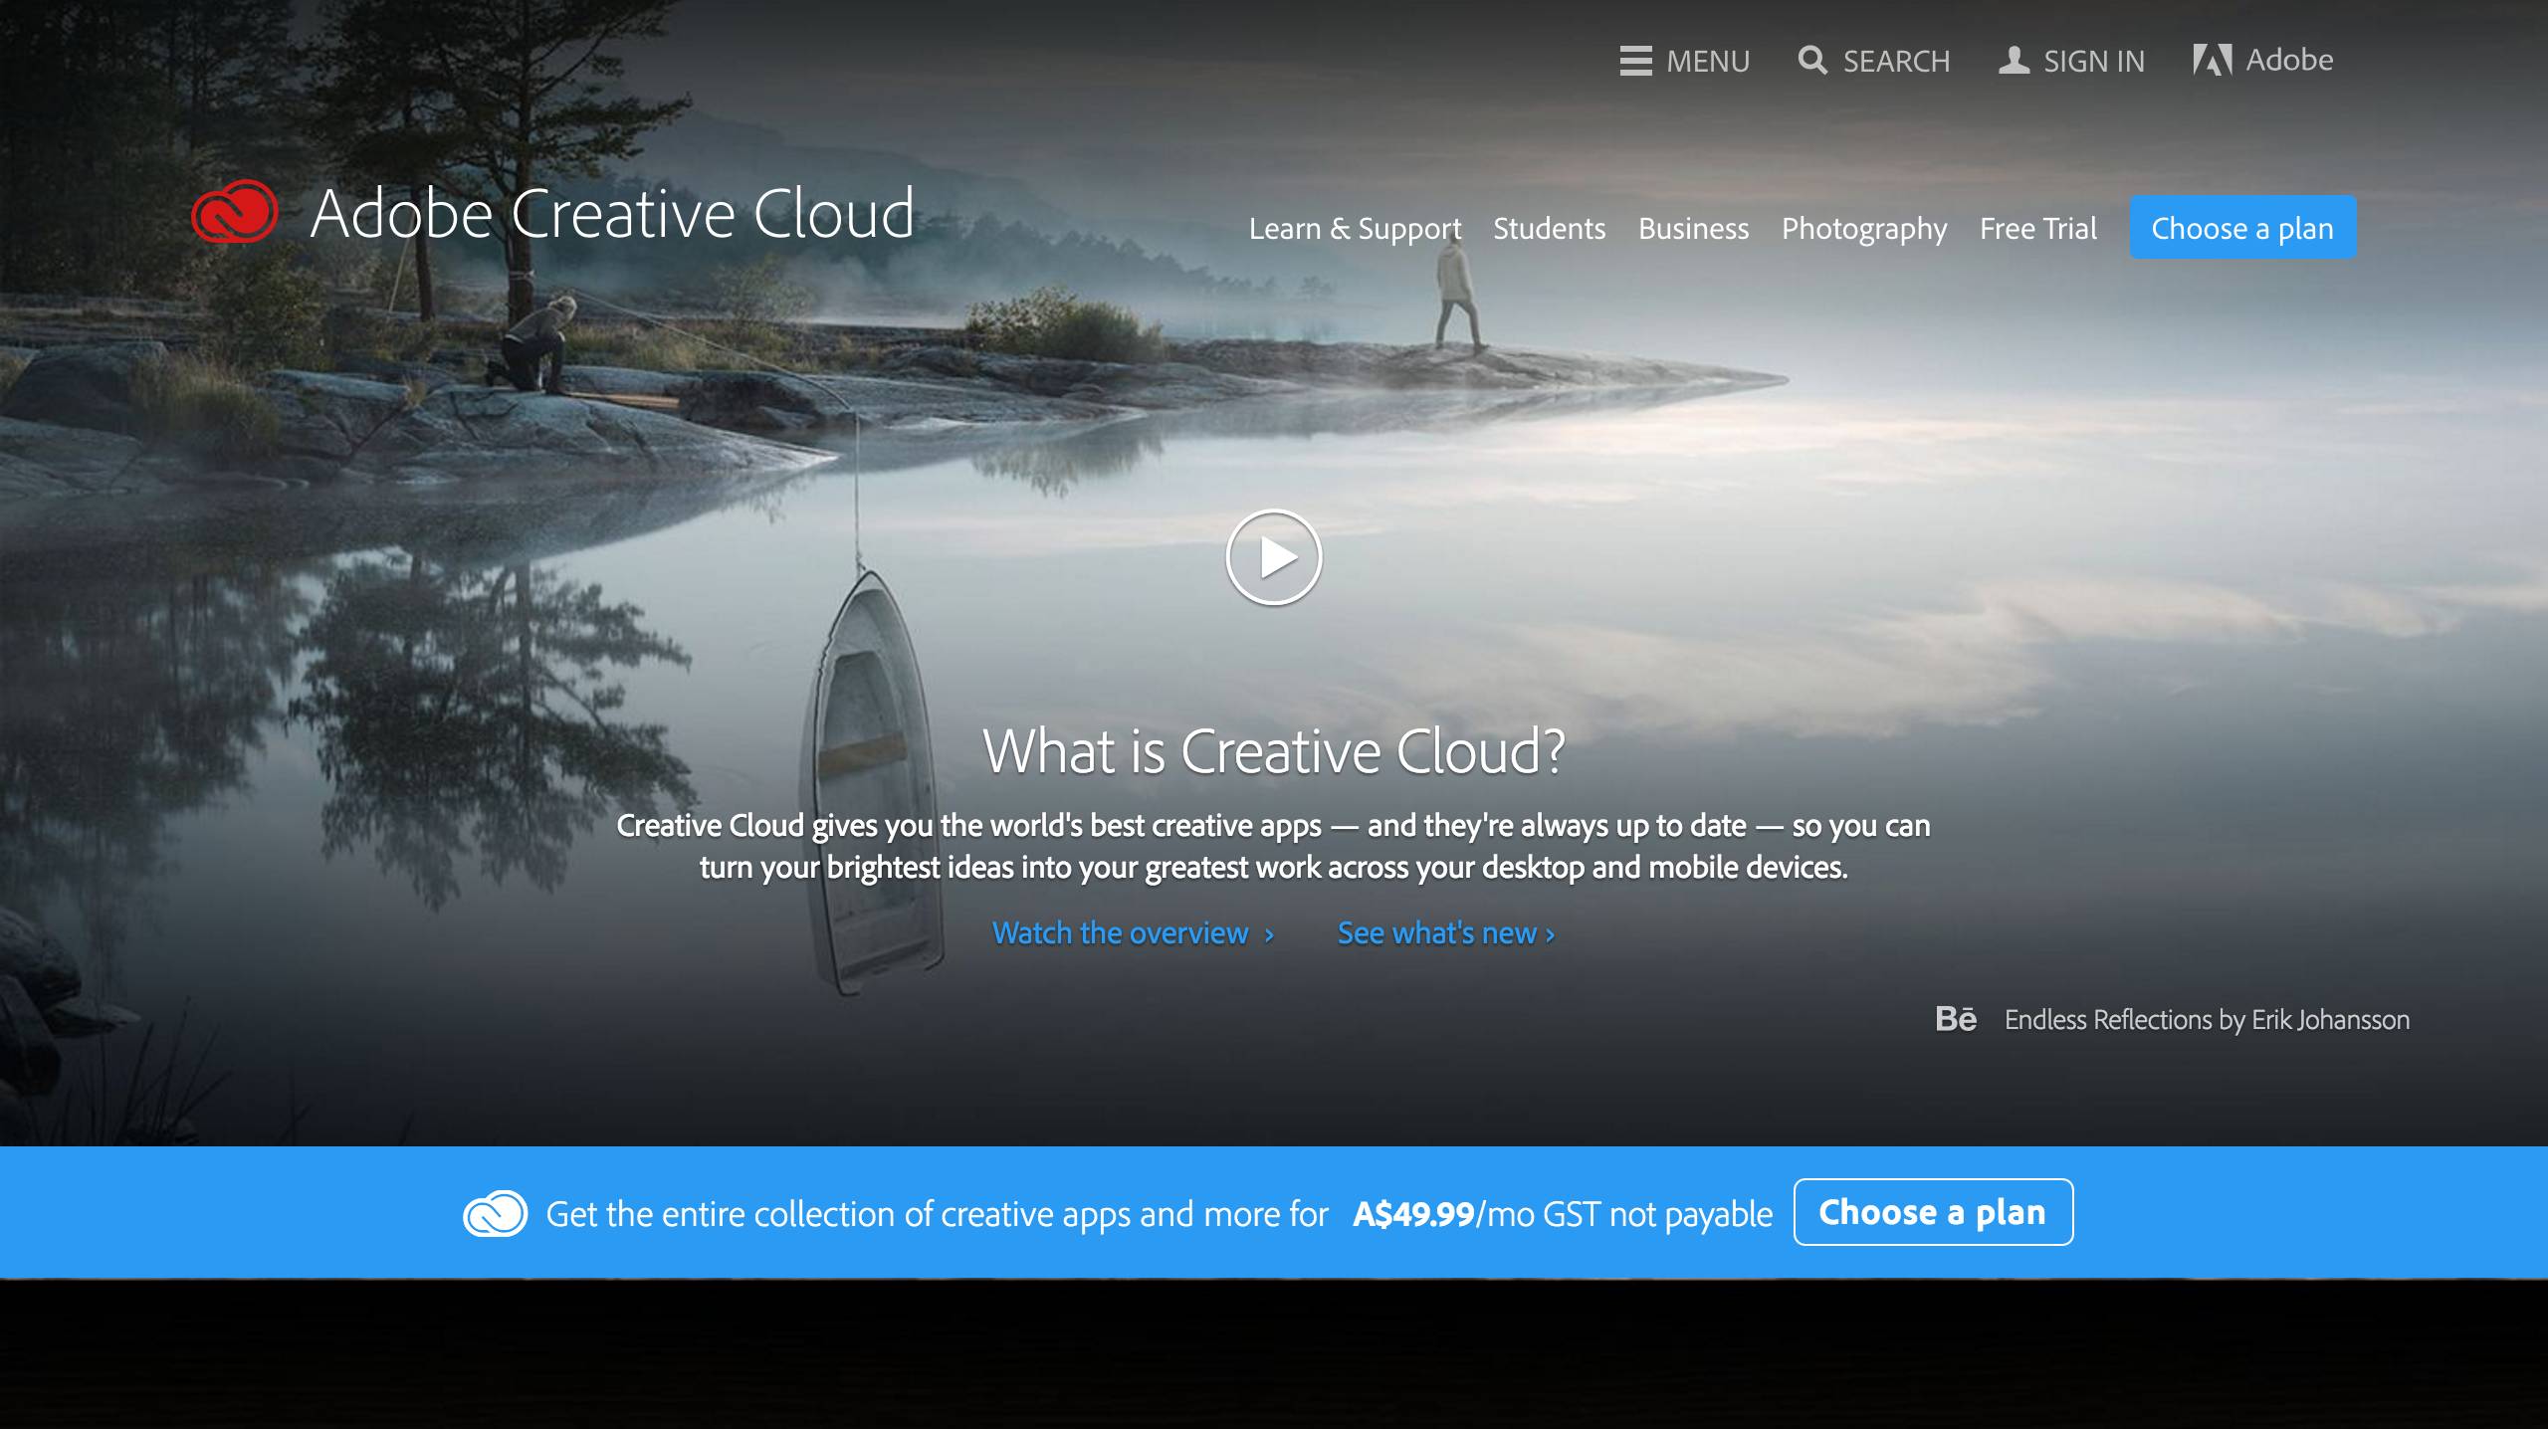Click the Adobe wordmark text
The image size is (2548, 1429).
2289,60
